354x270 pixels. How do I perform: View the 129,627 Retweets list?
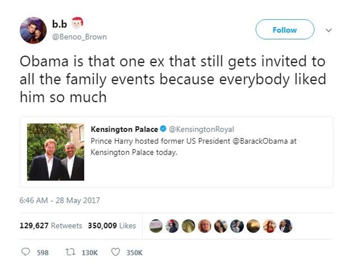pyautogui.click(x=51, y=226)
